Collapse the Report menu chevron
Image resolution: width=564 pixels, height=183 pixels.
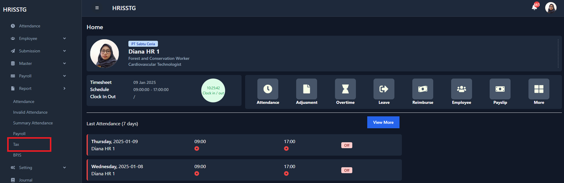65,89
